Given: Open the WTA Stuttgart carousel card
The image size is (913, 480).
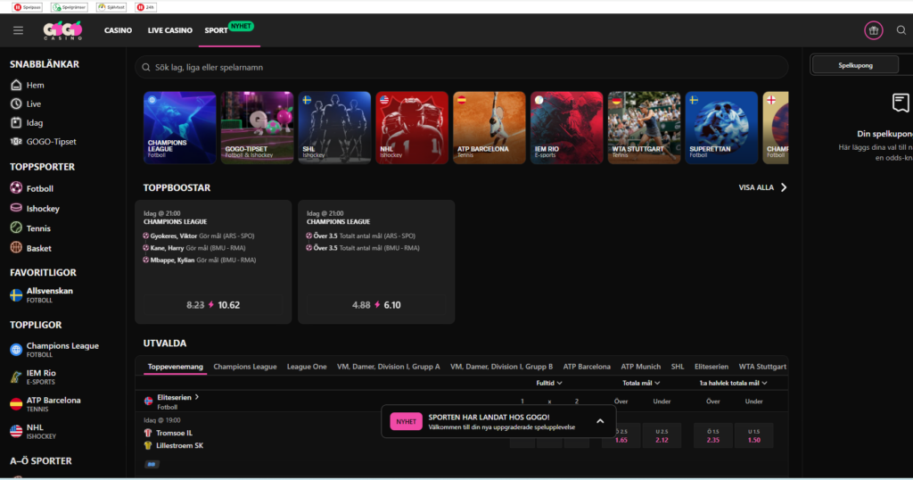Looking at the screenshot, I should (644, 128).
